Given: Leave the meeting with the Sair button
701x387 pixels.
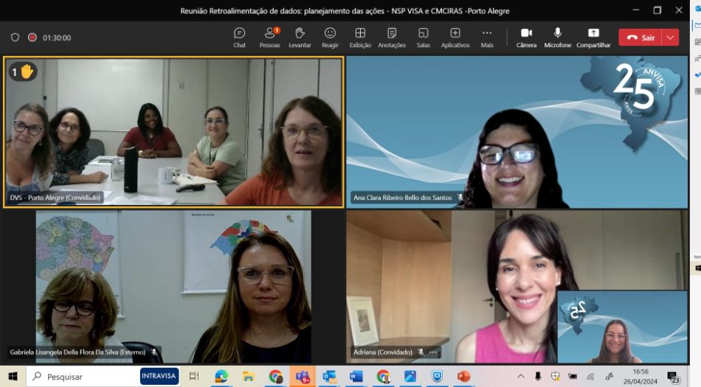Looking at the screenshot, I should (x=640, y=38).
